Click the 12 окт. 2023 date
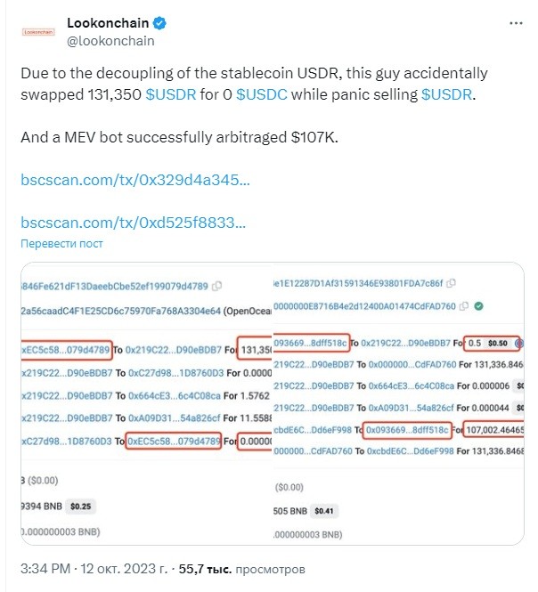Image resolution: width=538 pixels, height=592 pixels. point(124,569)
